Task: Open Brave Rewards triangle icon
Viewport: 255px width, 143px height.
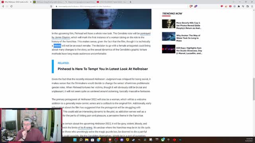Action: (196, 6)
